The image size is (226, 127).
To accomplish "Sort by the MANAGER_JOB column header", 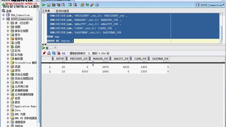I will (x=99, y=59).
